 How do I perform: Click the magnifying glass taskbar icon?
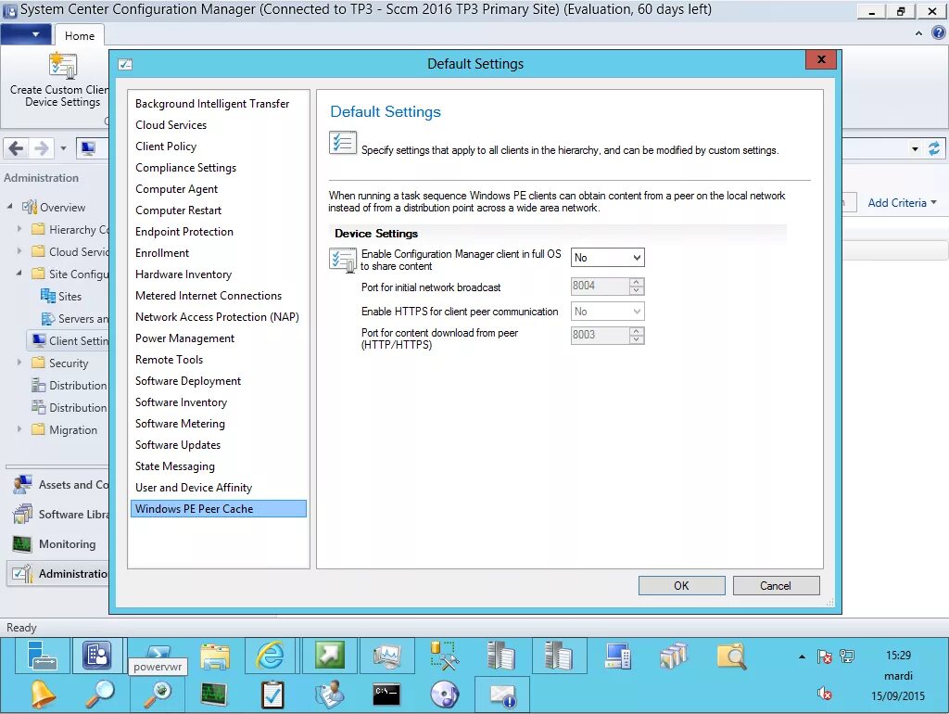point(100,694)
